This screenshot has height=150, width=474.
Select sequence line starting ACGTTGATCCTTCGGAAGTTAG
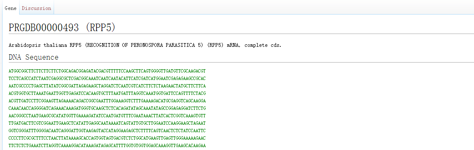point(107,101)
